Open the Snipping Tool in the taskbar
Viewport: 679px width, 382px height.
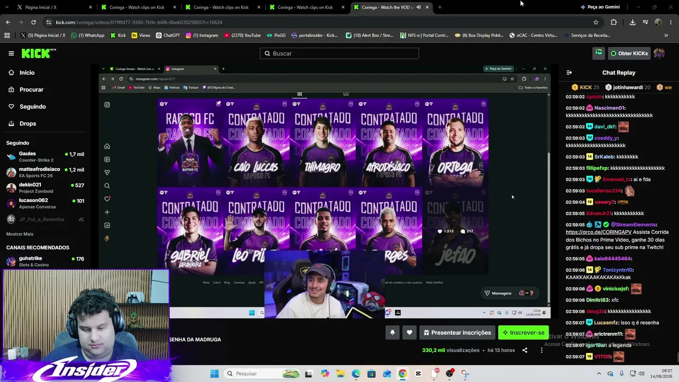[465, 374]
